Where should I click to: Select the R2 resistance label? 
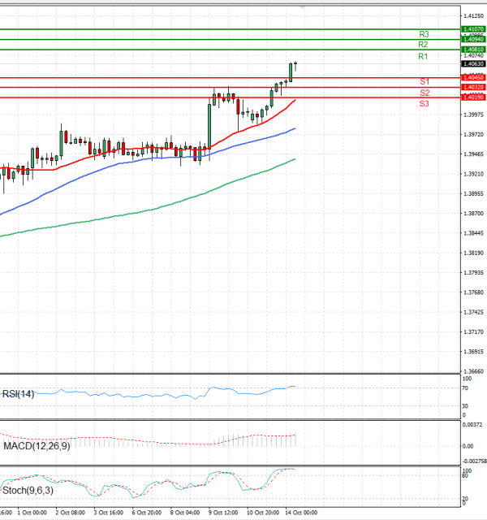click(423, 45)
